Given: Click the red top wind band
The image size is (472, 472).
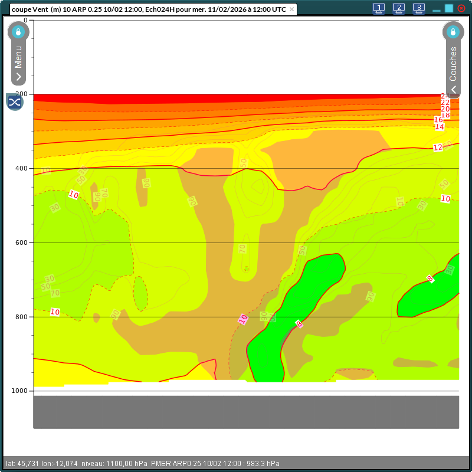Looking at the screenshot, I should pyautogui.click(x=236, y=98).
